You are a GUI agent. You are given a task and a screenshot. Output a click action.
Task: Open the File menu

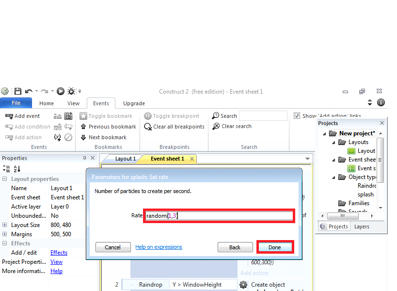point(16,103)
